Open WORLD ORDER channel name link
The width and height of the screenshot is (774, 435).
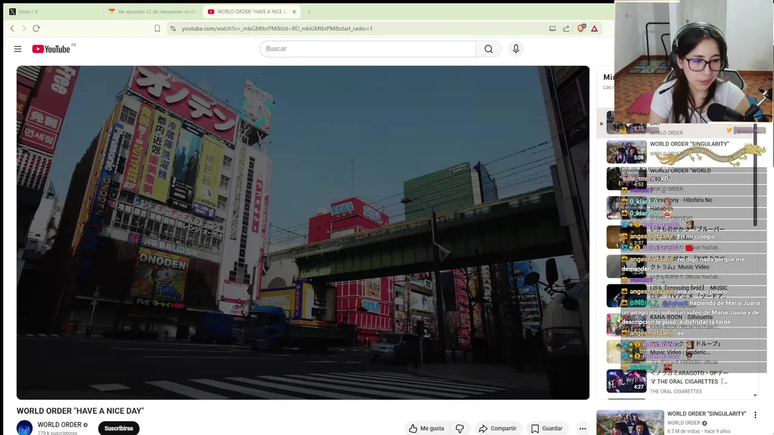click(59, 425)
